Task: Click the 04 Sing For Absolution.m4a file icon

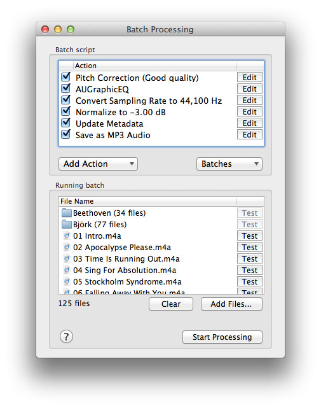Action: (x=67, y=270)
